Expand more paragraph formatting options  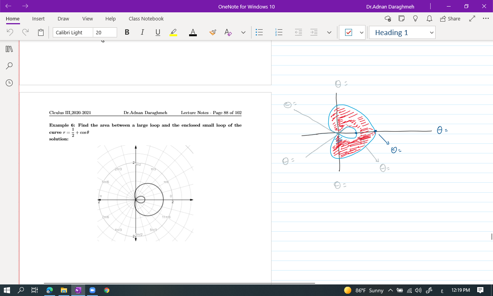pos(329,33)
